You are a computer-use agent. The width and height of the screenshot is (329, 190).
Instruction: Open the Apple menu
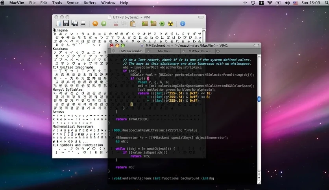pyautogui.click(x=3, y=3)
